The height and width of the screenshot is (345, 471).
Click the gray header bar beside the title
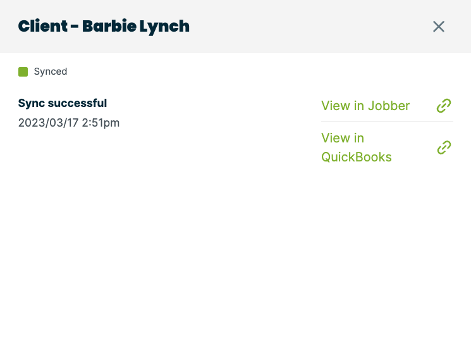303,27
